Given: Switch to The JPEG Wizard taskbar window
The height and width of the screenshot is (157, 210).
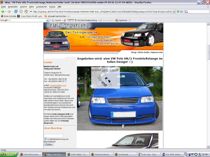Looking at the screenshot, I should [172, 154].
